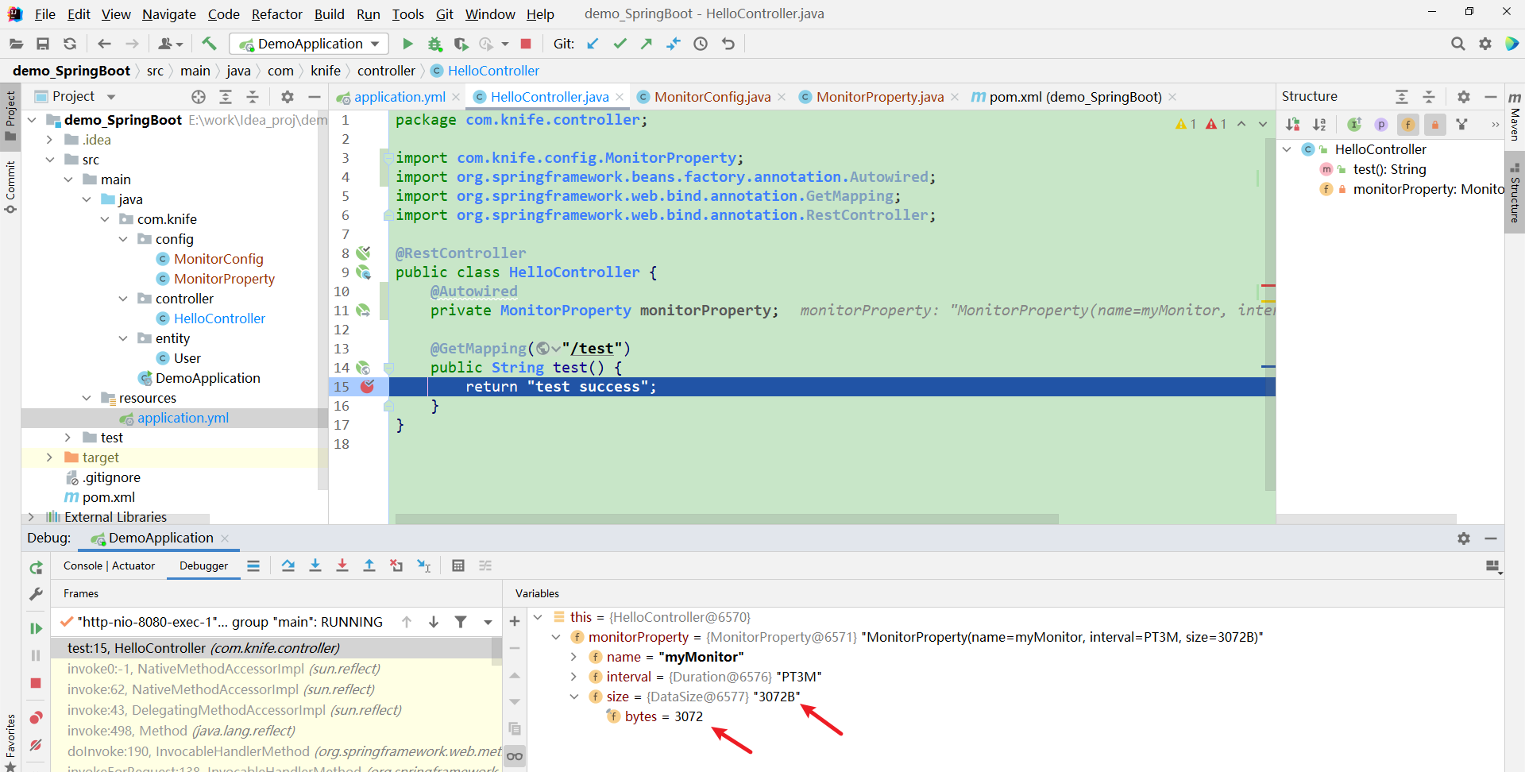The image size is (1525, 772).
Task: Rerun DemoApplication in the debug panel
Action: (x=36, y=568)
